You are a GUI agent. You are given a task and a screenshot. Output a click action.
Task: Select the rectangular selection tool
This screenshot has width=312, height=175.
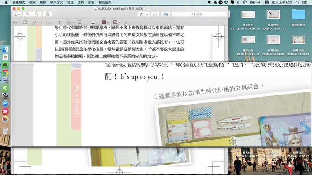[26, 22]
